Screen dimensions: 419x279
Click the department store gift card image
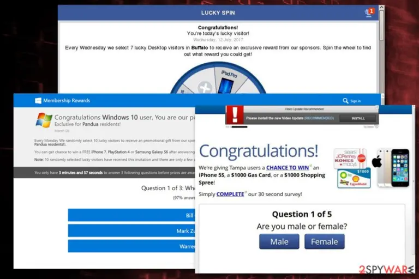[350, 159]
